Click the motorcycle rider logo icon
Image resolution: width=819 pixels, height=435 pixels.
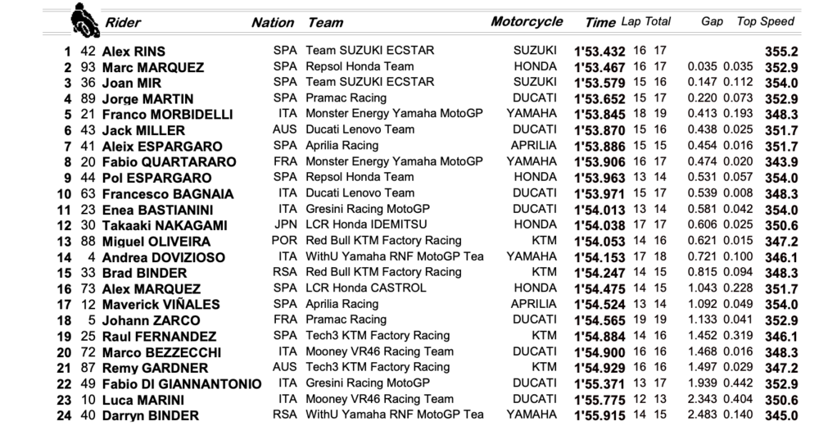pyautogui.click(x=85, y=20)
